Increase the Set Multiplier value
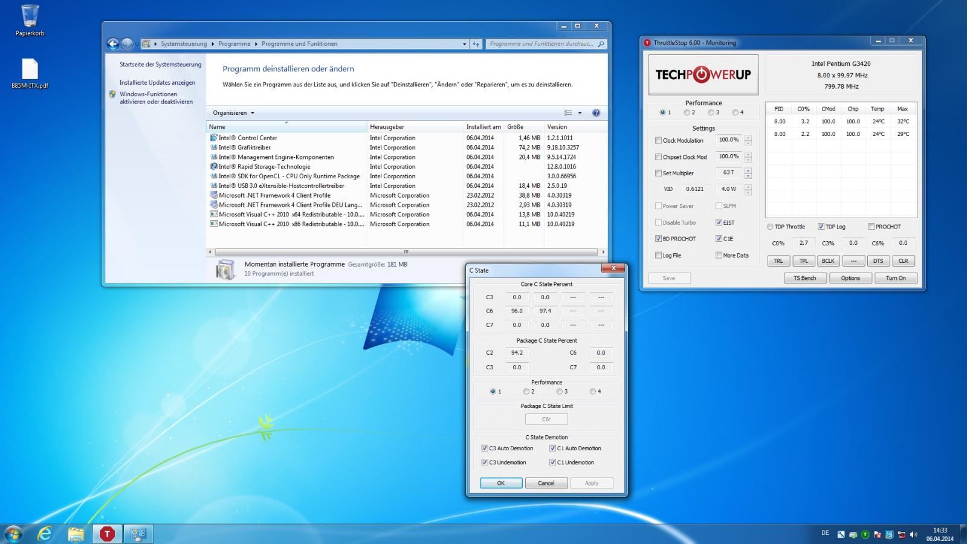The width and height of the screenshot is (967, 544). tap(748, 170)
